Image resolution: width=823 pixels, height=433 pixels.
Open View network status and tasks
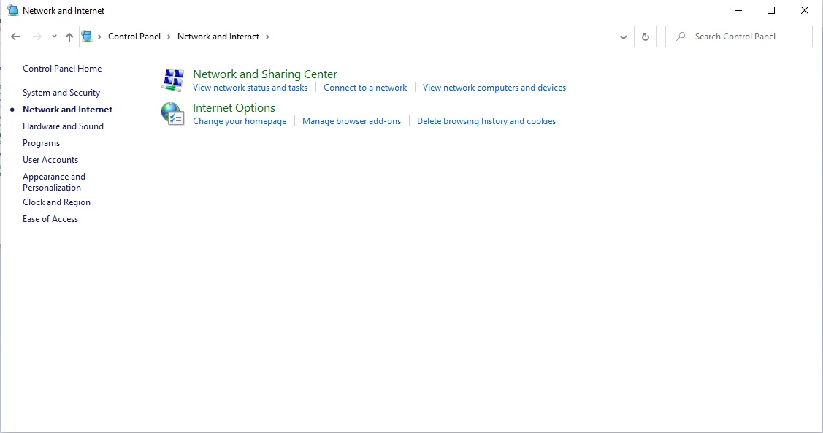click(250, 88)
